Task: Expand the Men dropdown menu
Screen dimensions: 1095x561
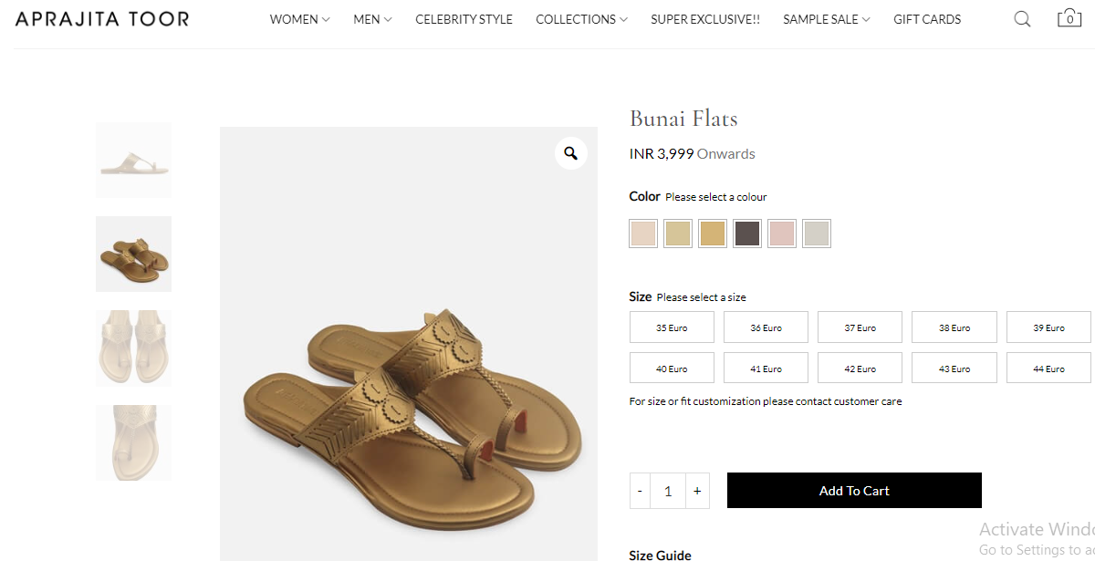Action: (372, 19)
